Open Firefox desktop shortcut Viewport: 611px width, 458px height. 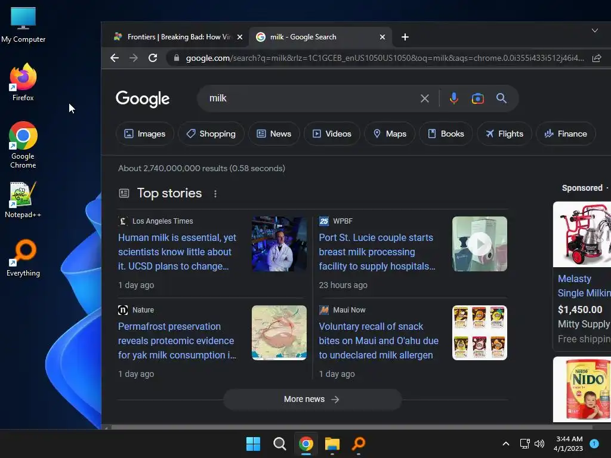click(23, 82)
